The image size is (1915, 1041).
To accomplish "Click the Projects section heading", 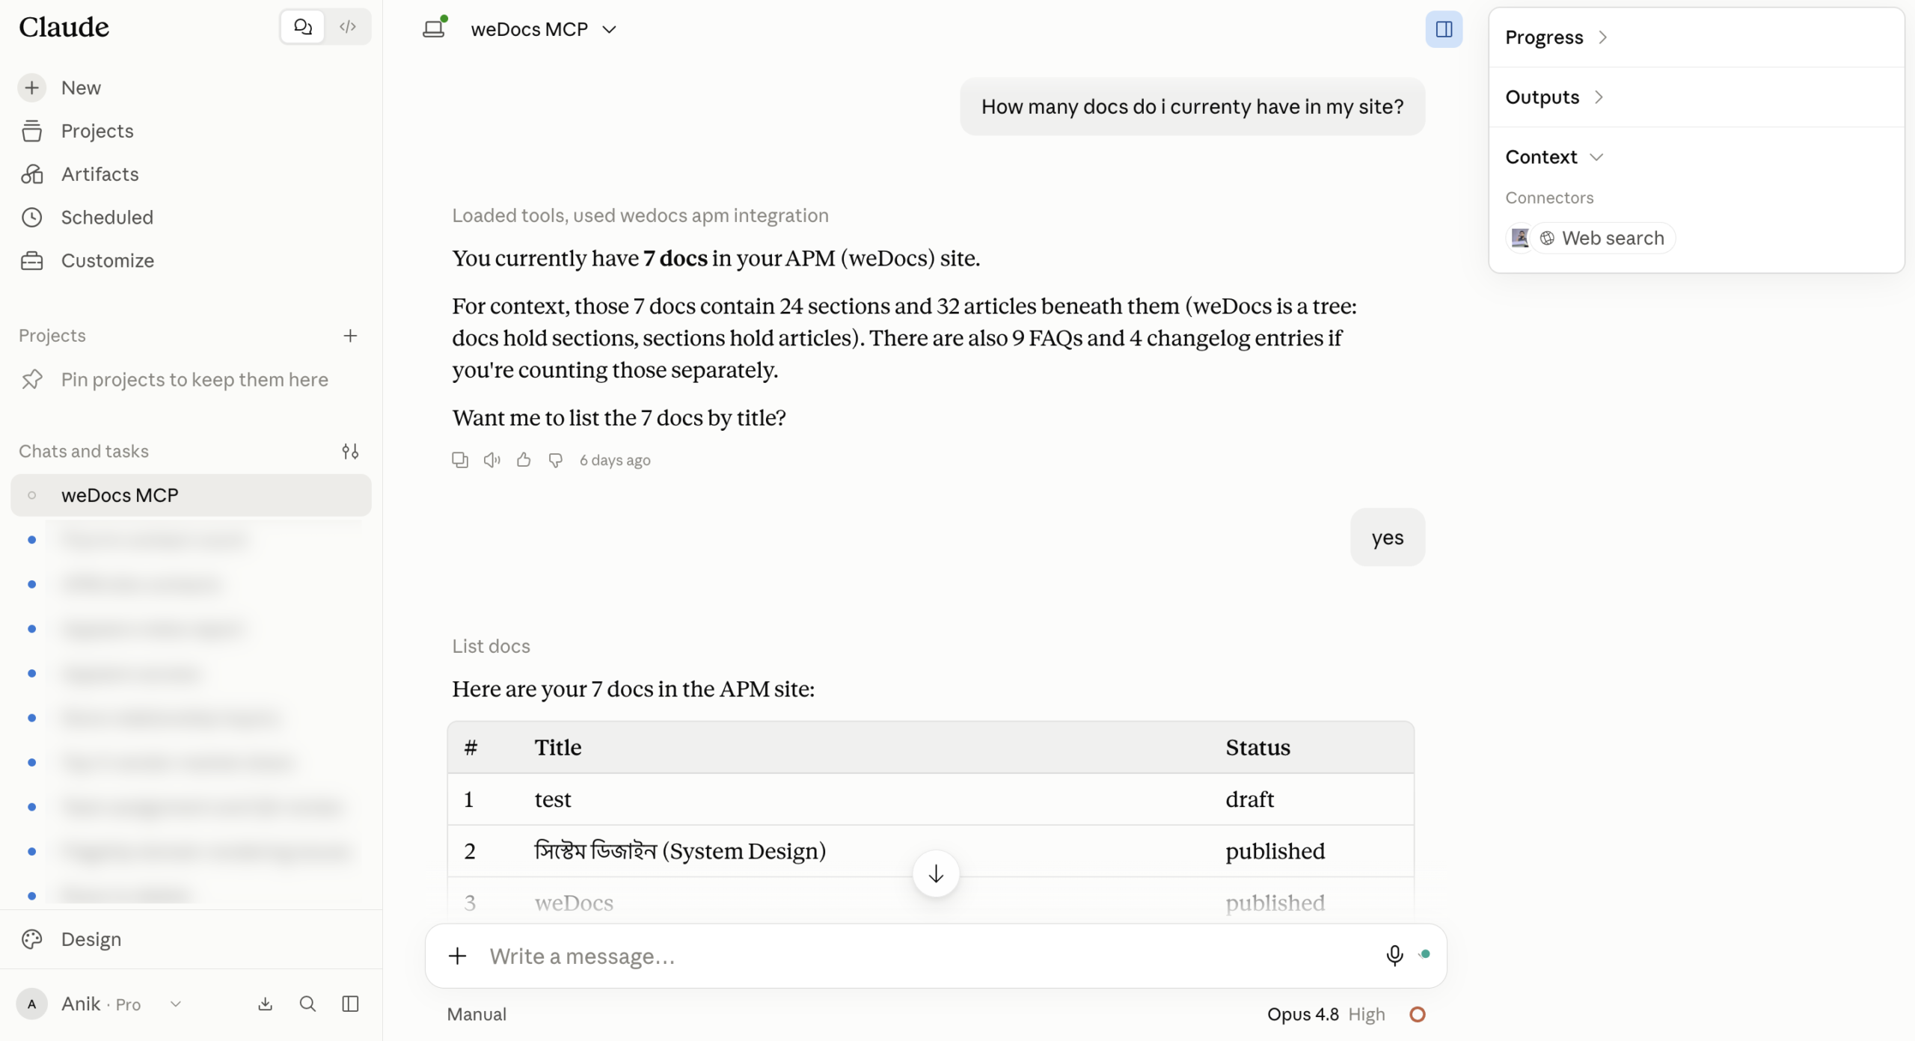I will coord(52,336).
